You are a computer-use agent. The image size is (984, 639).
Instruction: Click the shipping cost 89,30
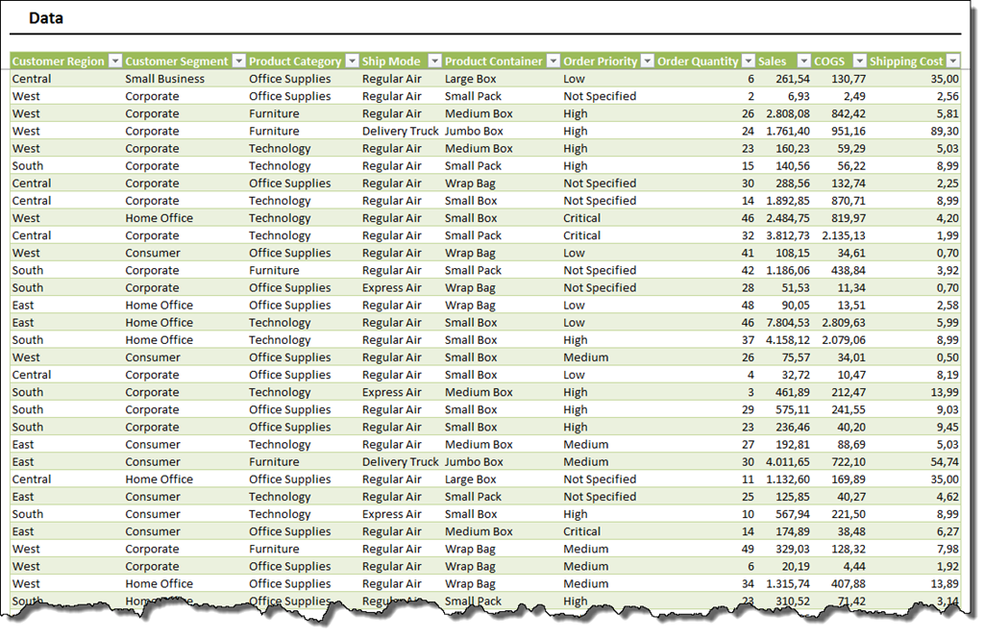coord(945,132)
